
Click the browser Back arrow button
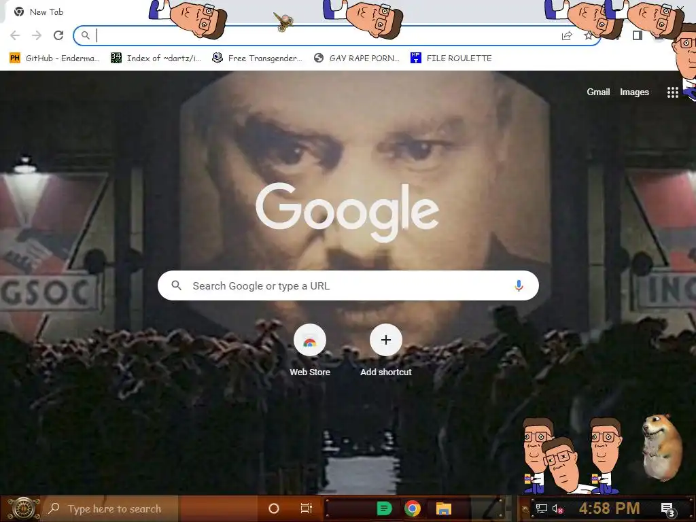coord(15,35)
